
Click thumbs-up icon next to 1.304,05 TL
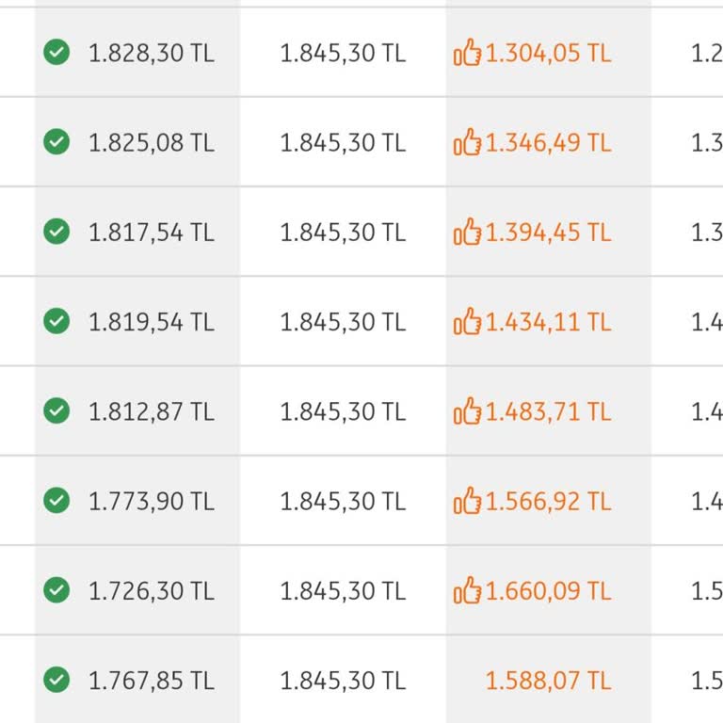(467, 54)
